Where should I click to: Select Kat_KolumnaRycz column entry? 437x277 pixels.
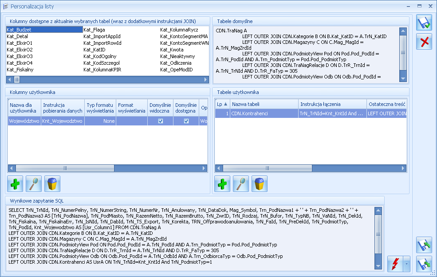pyautogui.click(x=179, y=30)
